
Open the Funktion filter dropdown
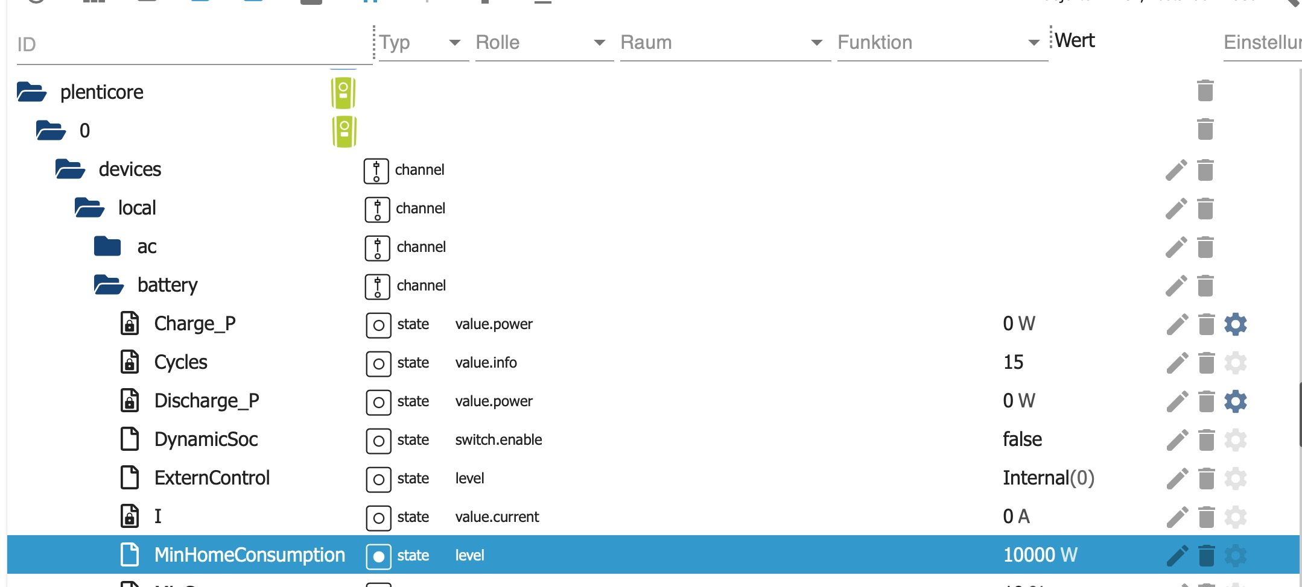click(x=1034, y=43)
